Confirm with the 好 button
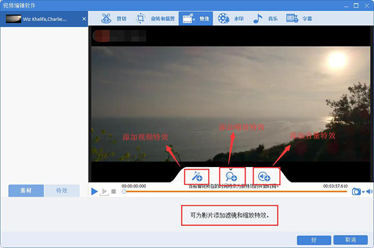Screen dimensions: 374x248 pos(314,240)
